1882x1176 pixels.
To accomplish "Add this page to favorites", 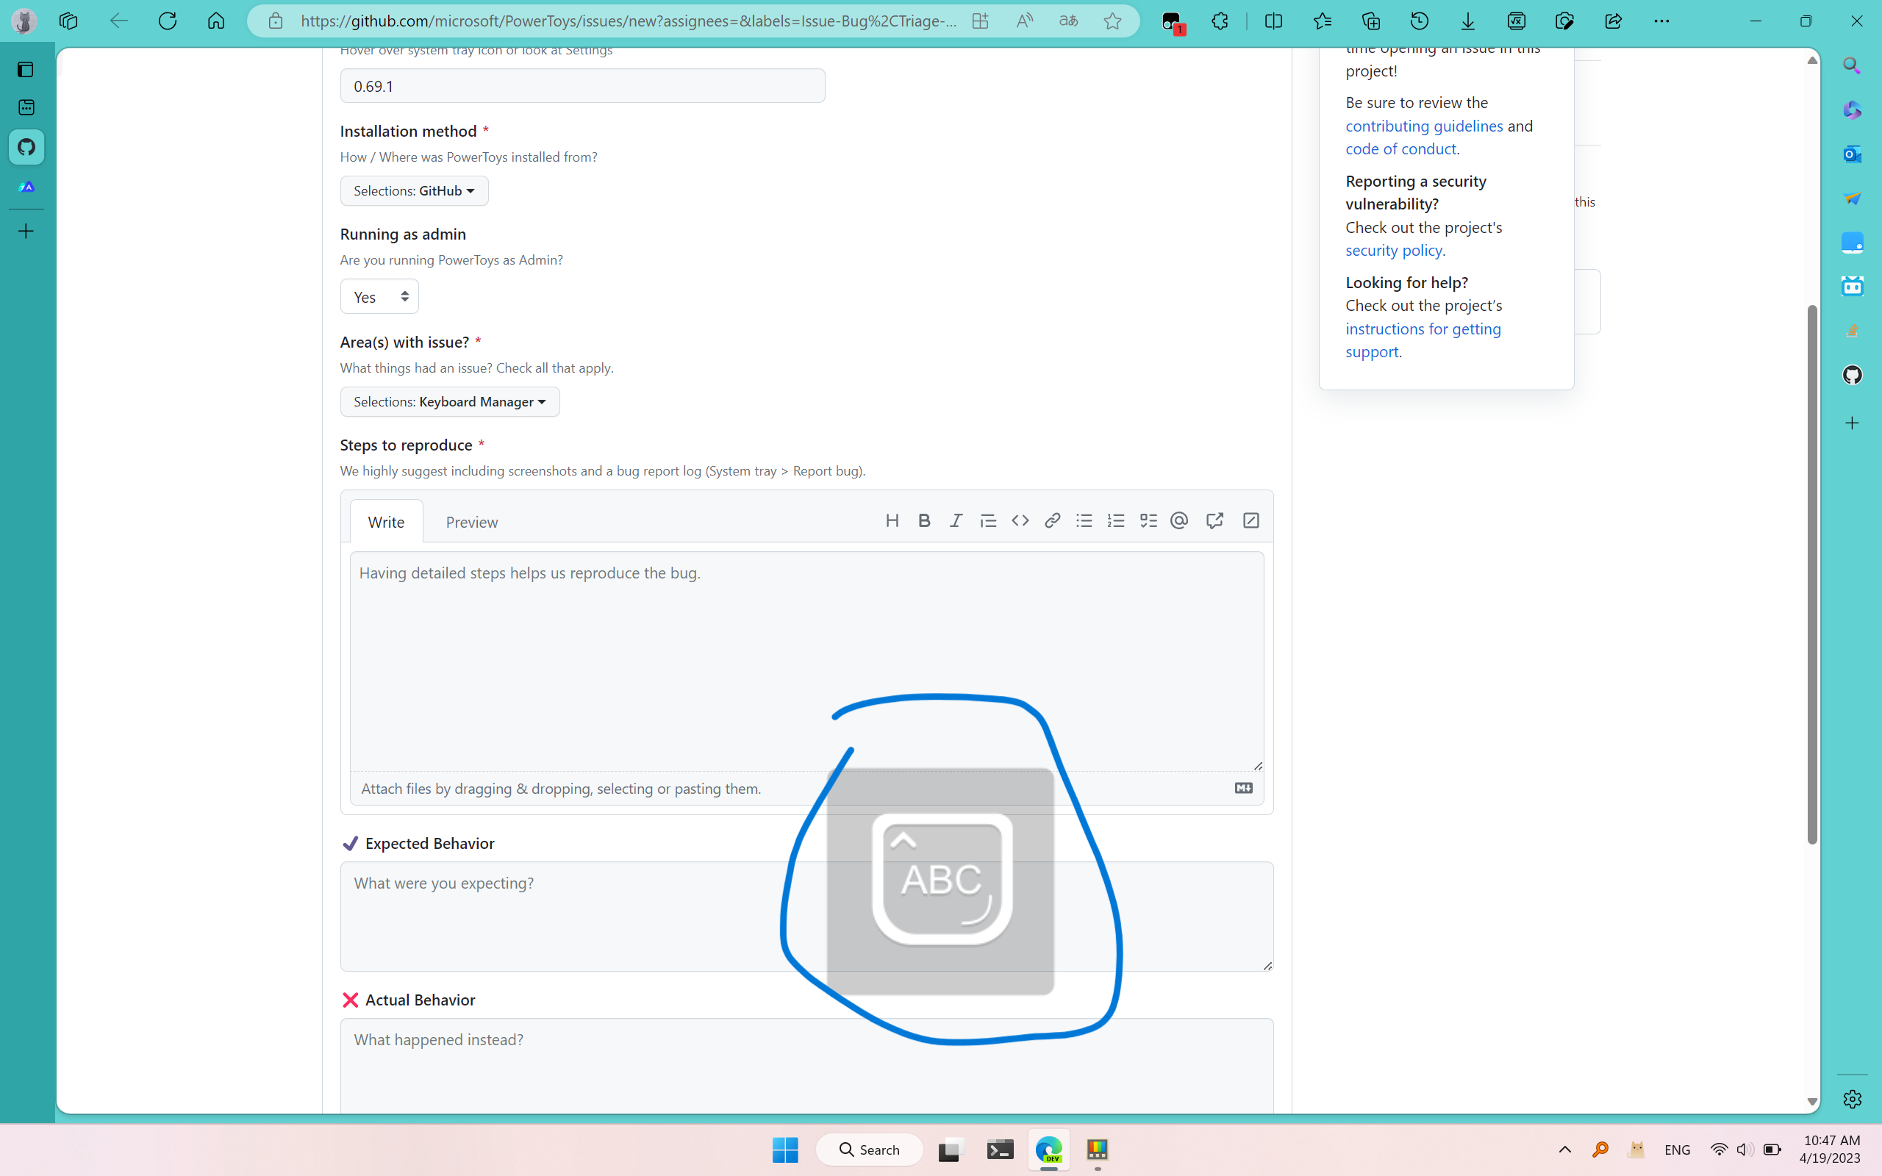I will point(1112,21).
